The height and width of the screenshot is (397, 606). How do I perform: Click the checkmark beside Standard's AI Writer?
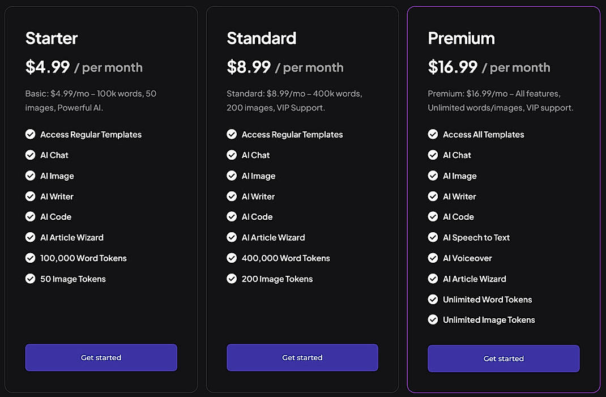232,196
